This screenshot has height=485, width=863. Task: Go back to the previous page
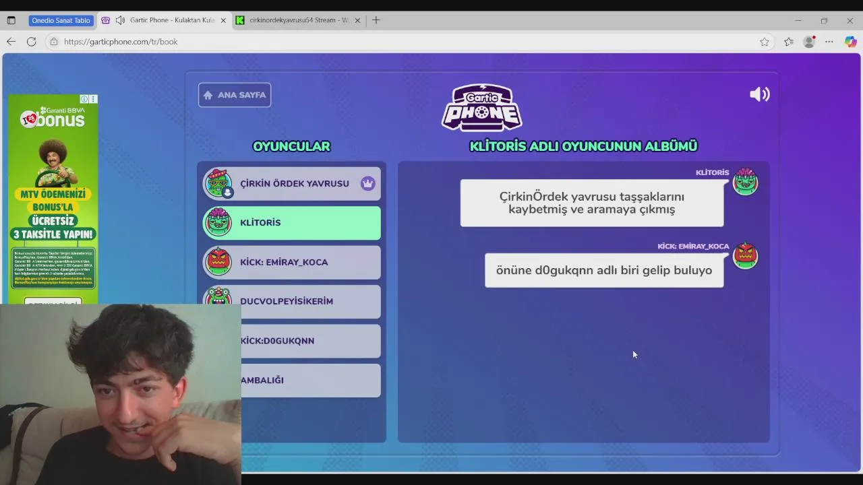click(11, 42)
